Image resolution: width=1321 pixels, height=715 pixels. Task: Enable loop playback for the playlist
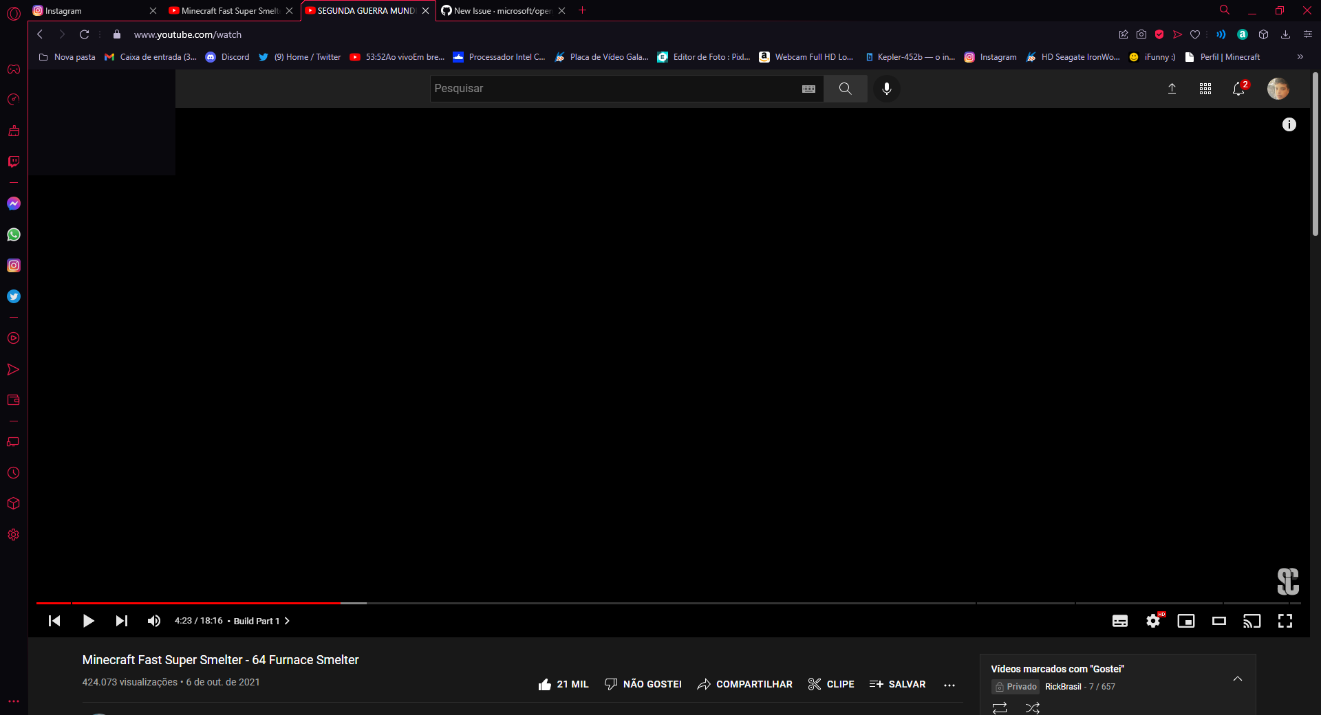(999, 708)
